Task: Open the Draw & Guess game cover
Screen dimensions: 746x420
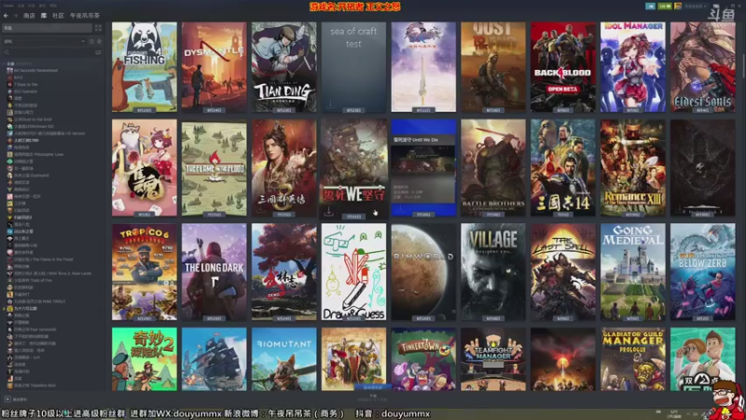Action: click(354, 272)
